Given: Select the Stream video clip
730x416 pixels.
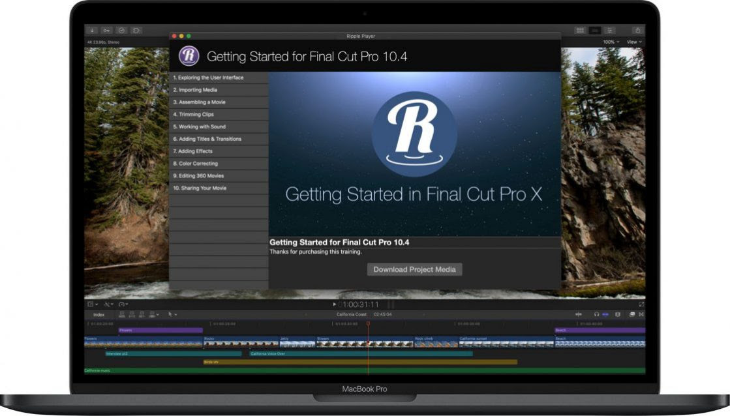Looking at the screenshot, I should click(x=365, y=342).
